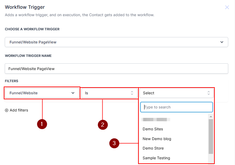Image resolution: width=235 pixels, height=165 pixels.
Task: Choose the Sample Testing option
Action: click(x=156, y=158)
